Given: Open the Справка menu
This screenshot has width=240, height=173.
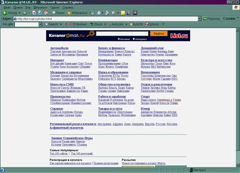Looking at the screenshot, I should tap(68, 7).
